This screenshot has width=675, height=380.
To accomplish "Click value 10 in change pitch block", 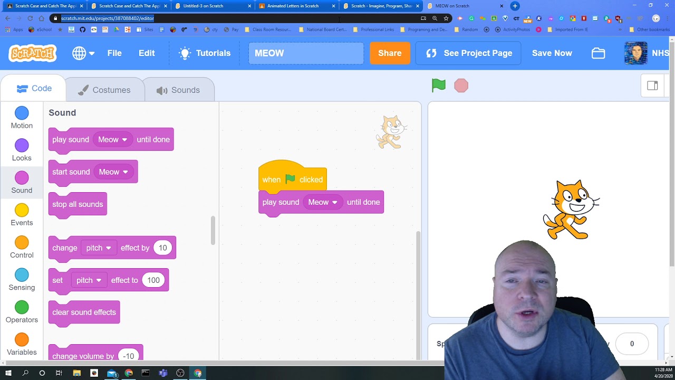I will [162, 248].
